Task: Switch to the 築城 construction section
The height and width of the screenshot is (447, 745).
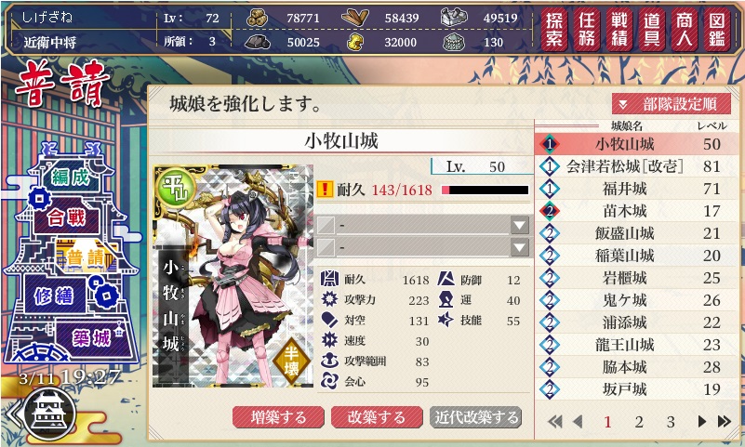Action: pyautogui.click(x=92, y=338)
